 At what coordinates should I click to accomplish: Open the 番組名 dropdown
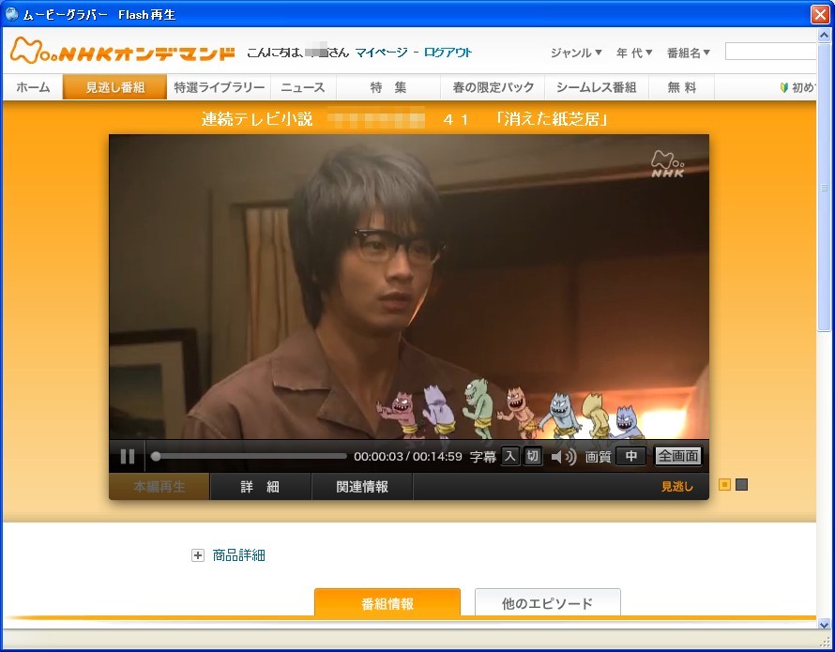[689, 53]
